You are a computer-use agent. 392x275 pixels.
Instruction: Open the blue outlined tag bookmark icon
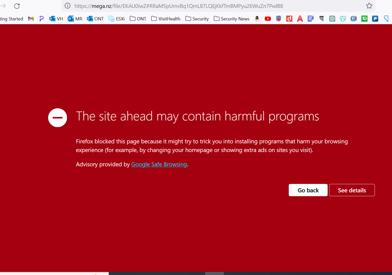click(x=386, y=19)
